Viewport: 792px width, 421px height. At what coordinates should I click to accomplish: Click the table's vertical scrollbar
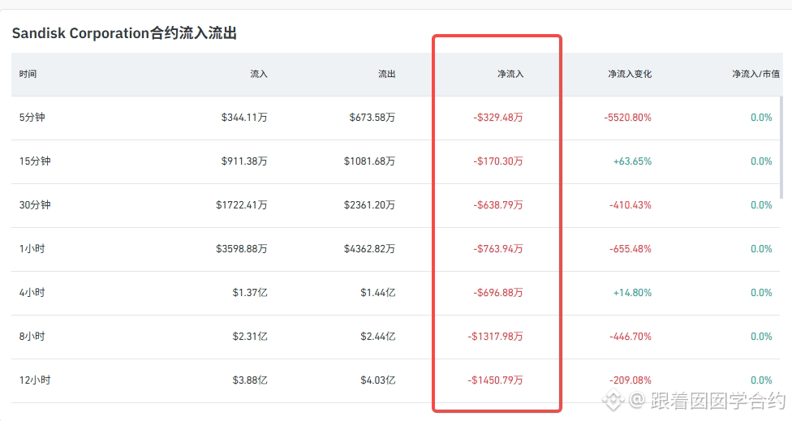coord(781,148)
